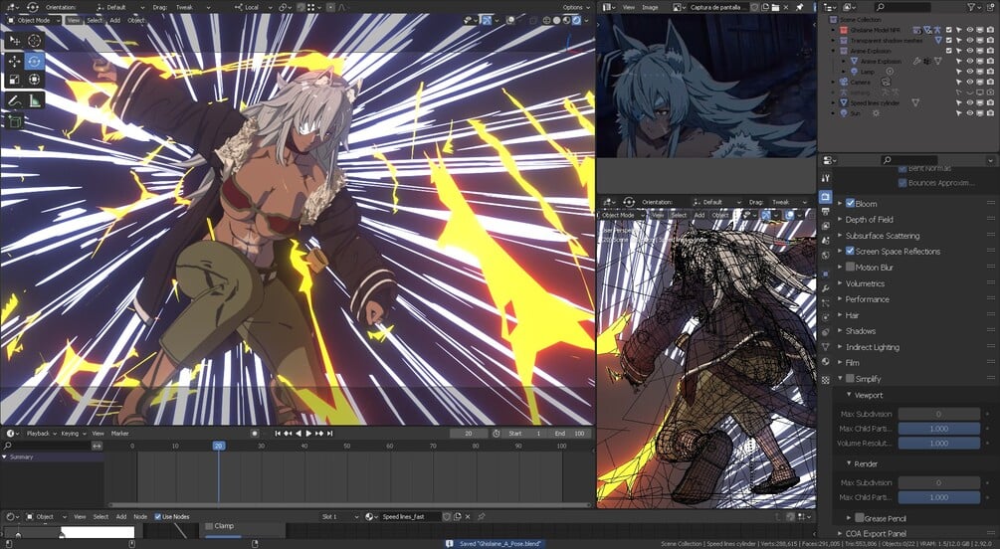Open the Local transform orientation dropdown
Image resolution: width=1000 pixels, height=549 pixels.
[252, 7]
